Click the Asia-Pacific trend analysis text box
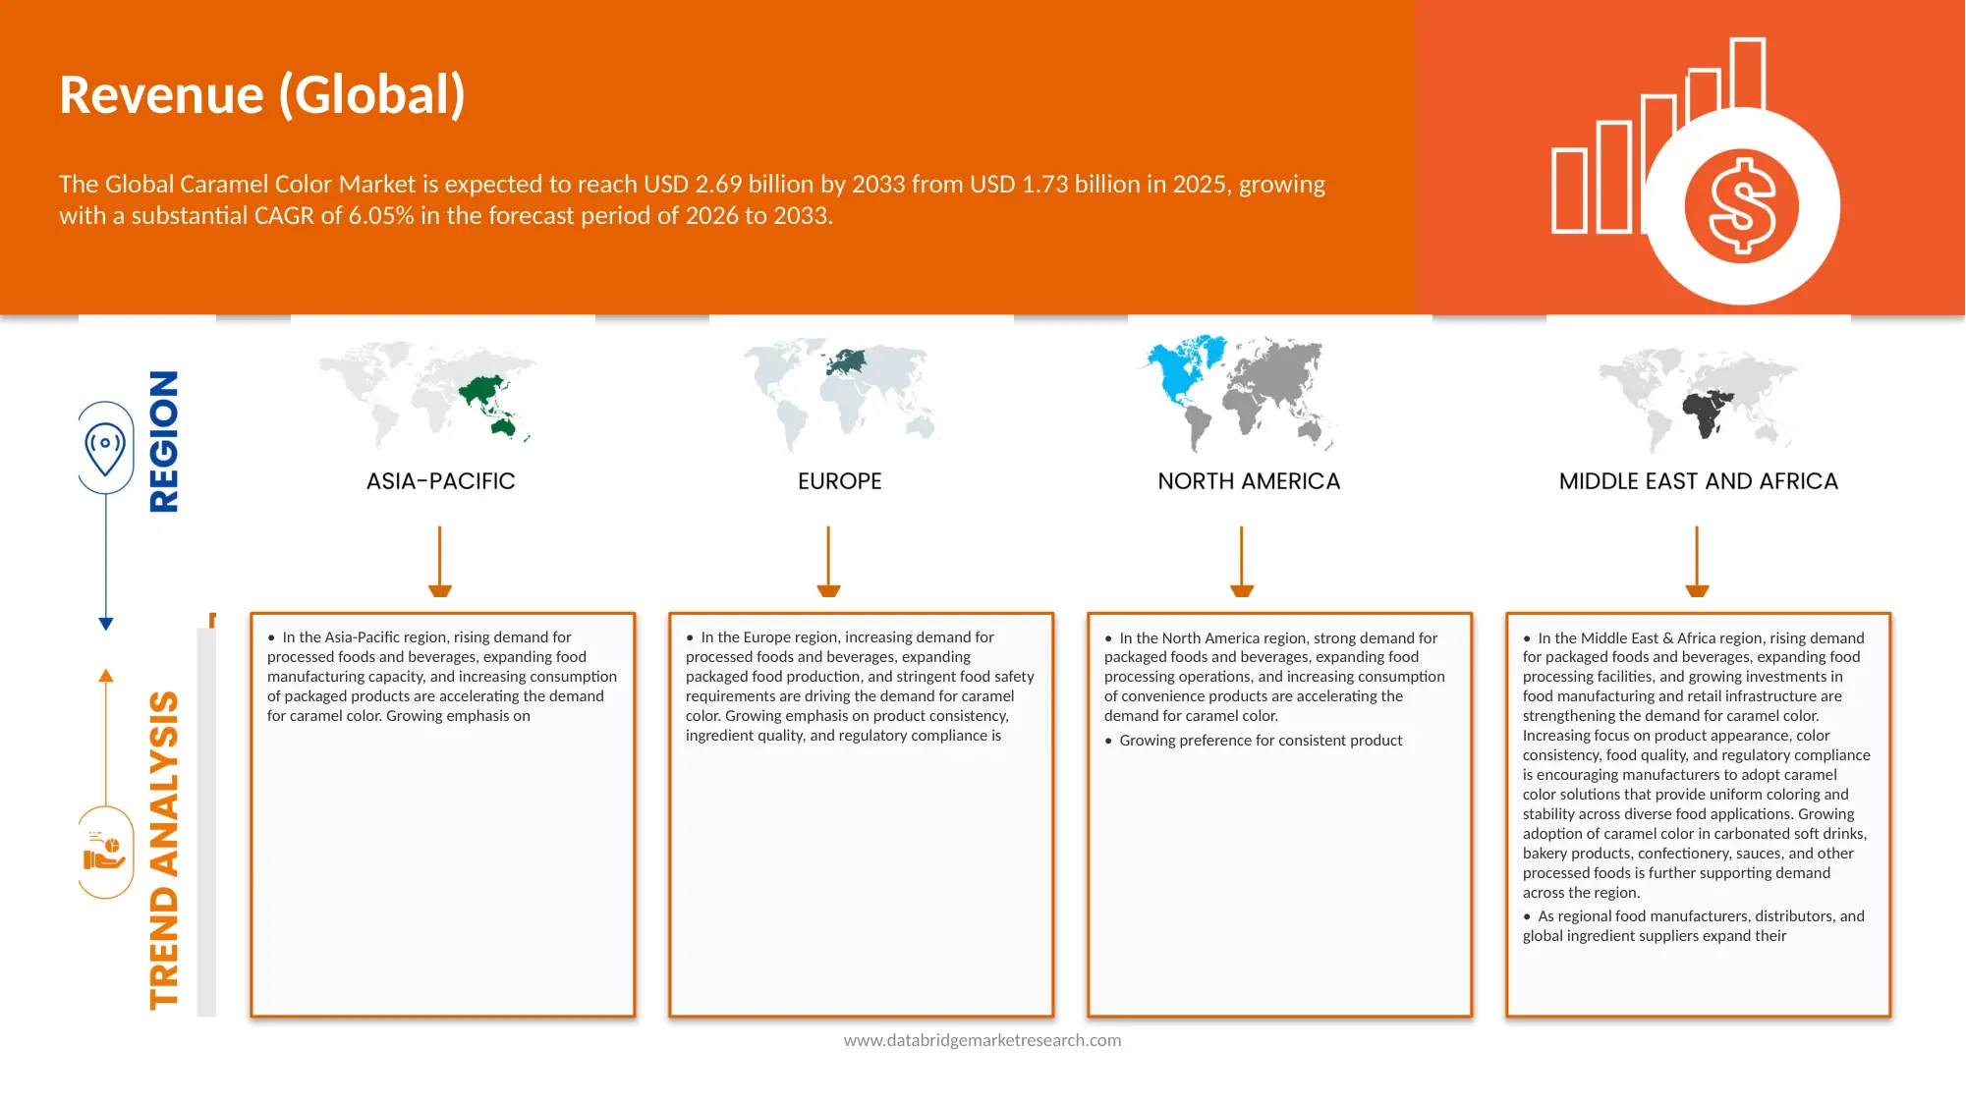 pos(443,815)
